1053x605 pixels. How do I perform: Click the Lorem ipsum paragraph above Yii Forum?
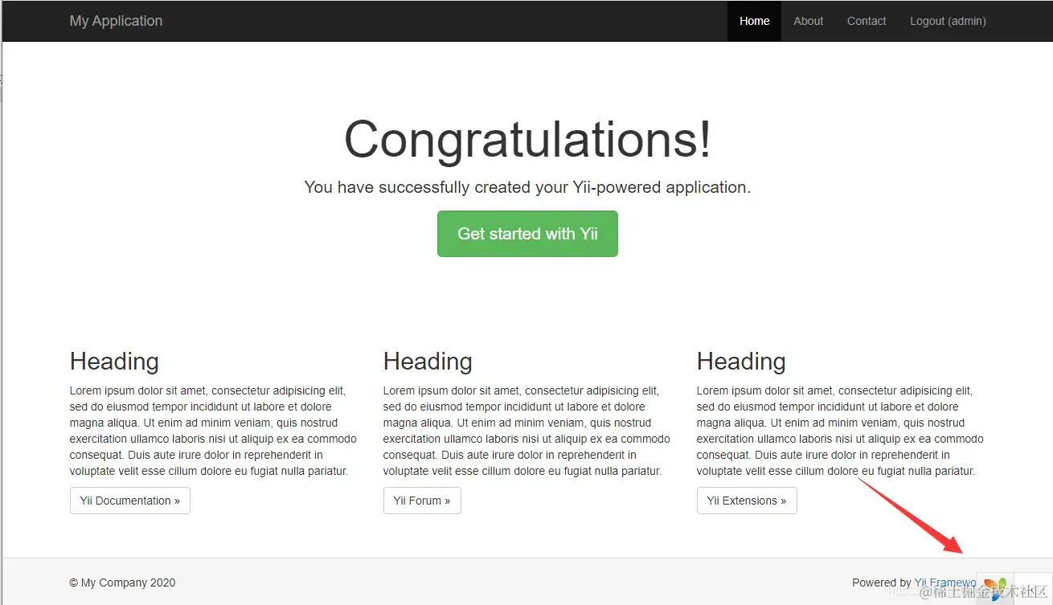pyautogui.click(x=526, y=431)
